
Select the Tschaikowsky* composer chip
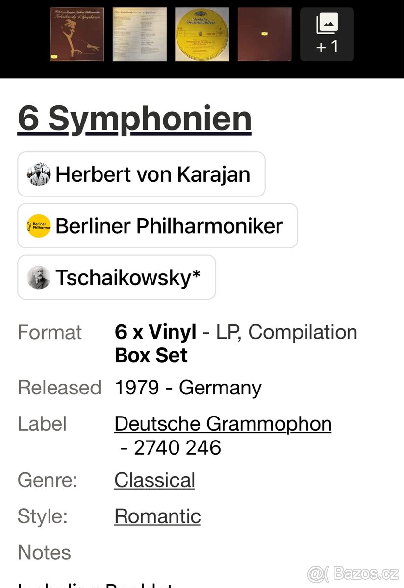(x=116, y=277)
